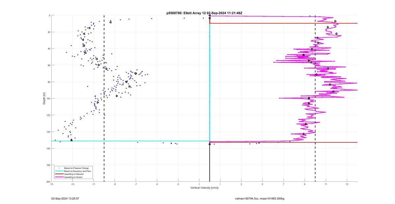The height and width of the screenshot is (204, 395).
Task: Click the depth tick label '40'
Action: click(x=48, y=49)
